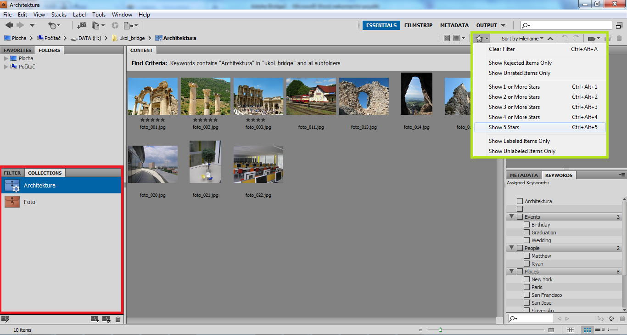Click the Edit Smart Collection icon
This screenshot has width=627, height=335.
pyautogui.click(x=6, y=319)
